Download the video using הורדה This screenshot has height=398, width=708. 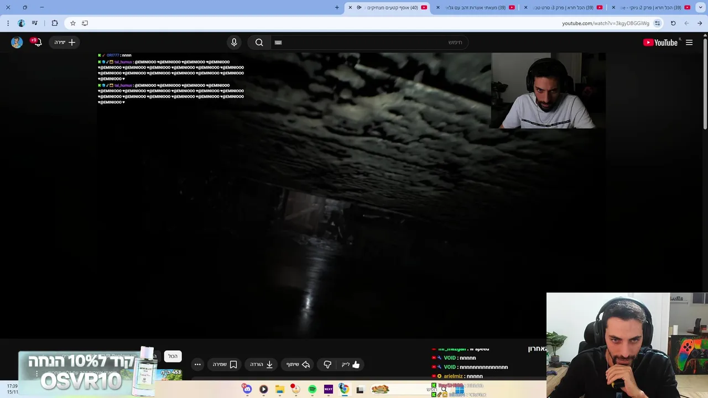click(x=262, y=364)
